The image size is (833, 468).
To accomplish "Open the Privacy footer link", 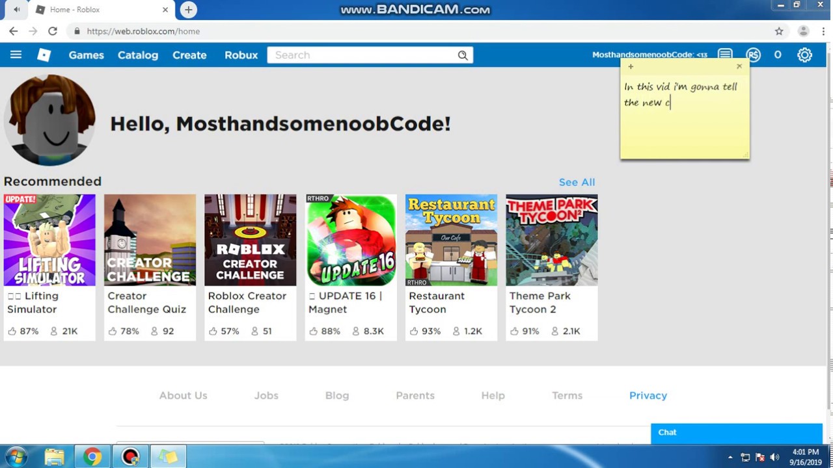I will pos(648,395).
